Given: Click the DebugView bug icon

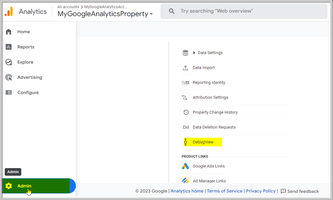Looking at the screenshot, I should click(x=185, y=142).
